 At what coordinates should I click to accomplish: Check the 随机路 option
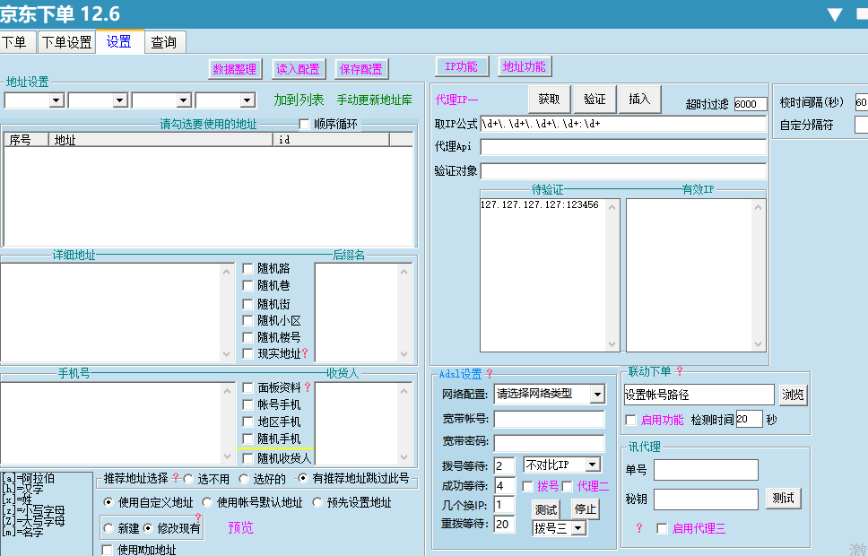[248, 268]
